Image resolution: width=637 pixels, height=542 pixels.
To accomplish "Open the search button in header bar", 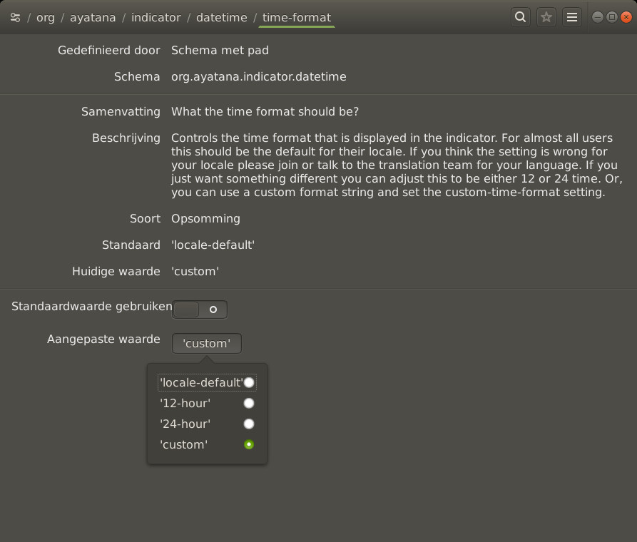I will (x=521, y=17).
